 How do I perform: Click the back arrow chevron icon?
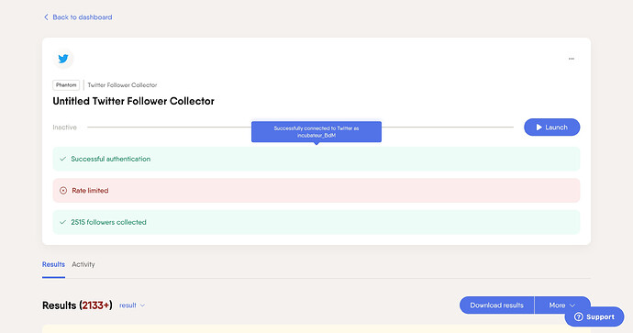[x=46, y=17]
